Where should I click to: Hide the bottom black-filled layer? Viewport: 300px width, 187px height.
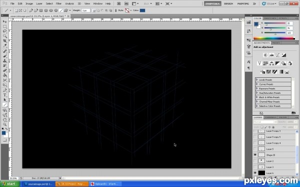(255, 173)
